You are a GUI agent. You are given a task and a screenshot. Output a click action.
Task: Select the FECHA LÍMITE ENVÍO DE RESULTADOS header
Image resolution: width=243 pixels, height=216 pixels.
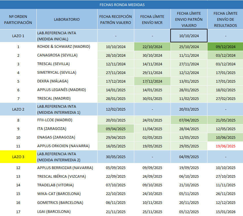tap(225, 19)
